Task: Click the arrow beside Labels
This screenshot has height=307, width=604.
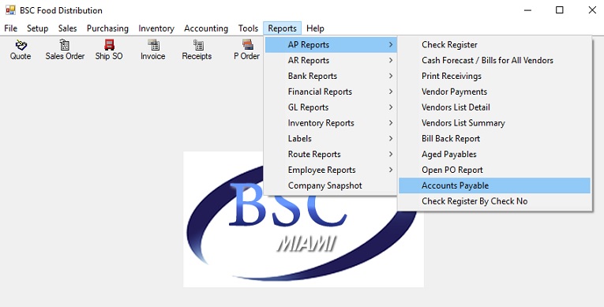Action: coord(391,139)
